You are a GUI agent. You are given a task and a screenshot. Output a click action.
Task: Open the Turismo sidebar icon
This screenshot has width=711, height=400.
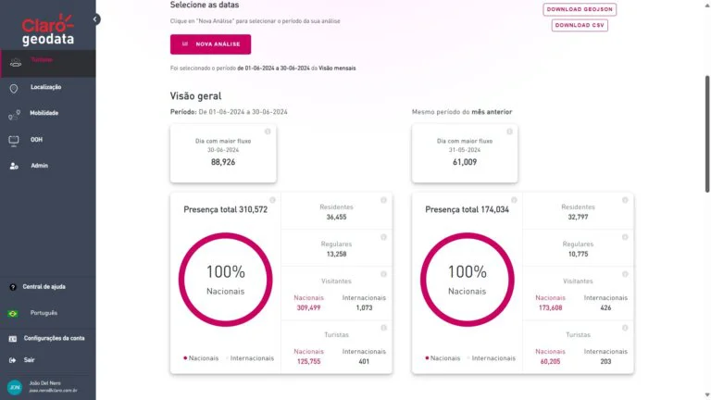[14, 62]
